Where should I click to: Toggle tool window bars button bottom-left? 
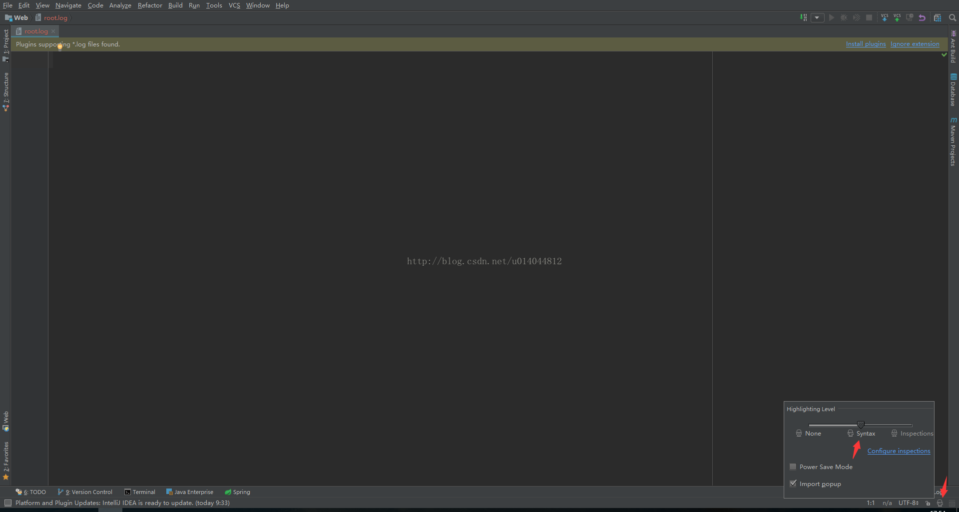(x=7, y=503)
